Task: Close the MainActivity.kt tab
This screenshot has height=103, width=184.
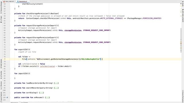Action: point(28,1)
